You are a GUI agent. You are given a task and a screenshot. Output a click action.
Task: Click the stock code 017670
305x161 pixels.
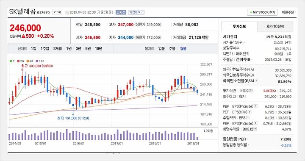click(43, 12)
